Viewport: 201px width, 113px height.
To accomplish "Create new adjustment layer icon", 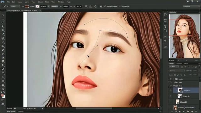I will (x=184, y=112).
